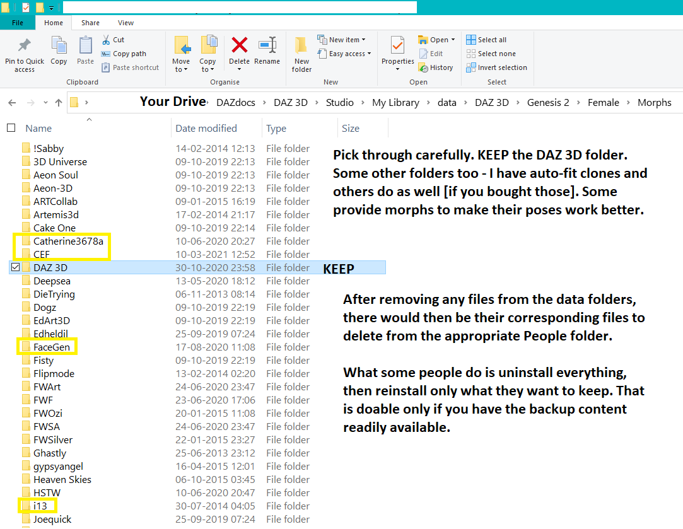683x529 pixels.
Task: Click the address bar folder icon
Action: tap(74, 102)
